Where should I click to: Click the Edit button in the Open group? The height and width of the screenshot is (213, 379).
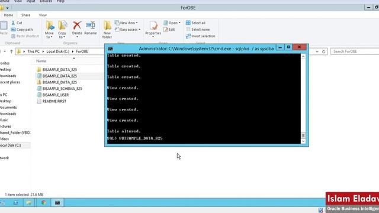(x=169, y=30)
